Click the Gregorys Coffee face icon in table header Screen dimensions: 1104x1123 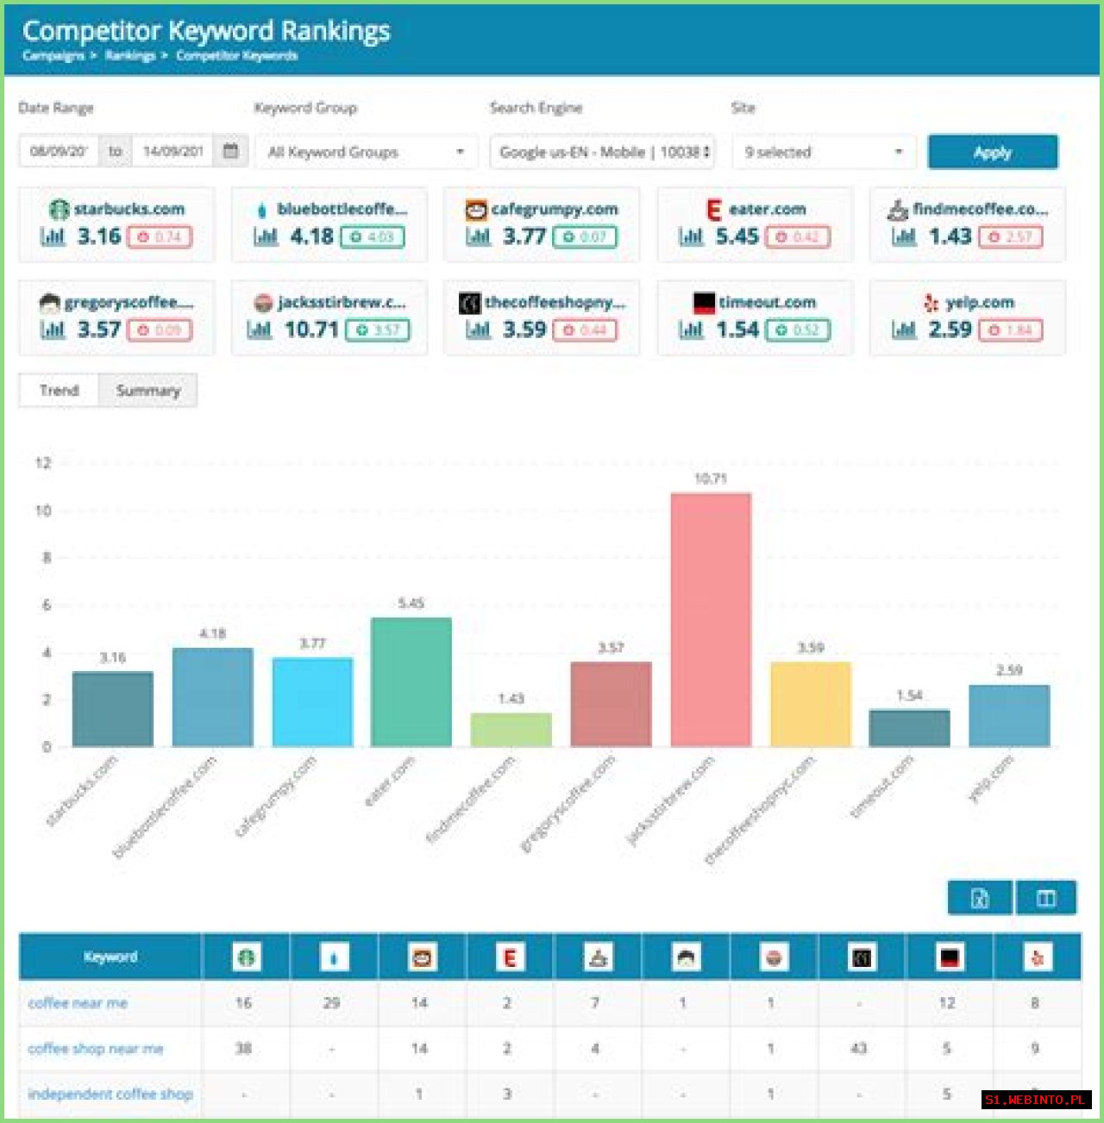pyautogui.click(x=686, y=957)
